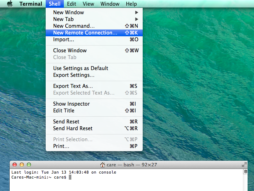Open the Help menu
This screenshot has width=254, height=191.
[131, 4]
